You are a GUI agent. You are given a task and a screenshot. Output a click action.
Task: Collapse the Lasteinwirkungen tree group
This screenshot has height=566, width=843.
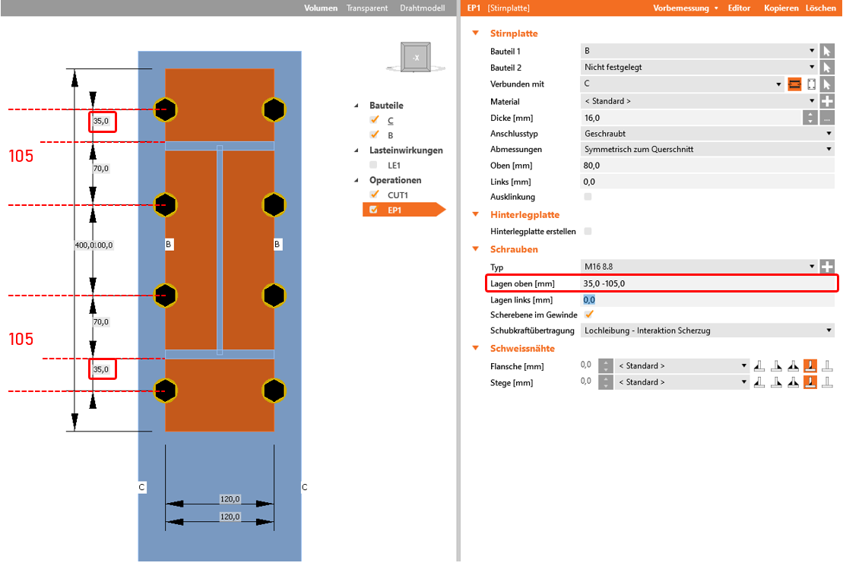pos(357,150)
